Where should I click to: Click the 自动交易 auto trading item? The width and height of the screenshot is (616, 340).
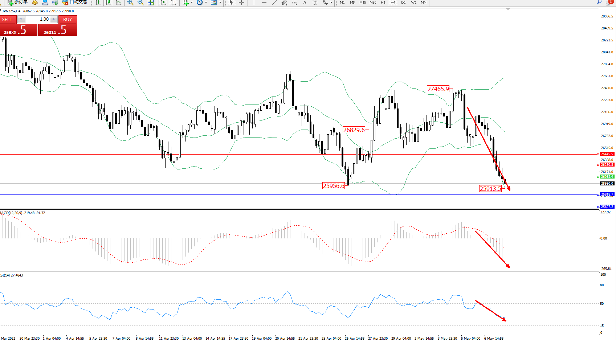coord(75,2)
